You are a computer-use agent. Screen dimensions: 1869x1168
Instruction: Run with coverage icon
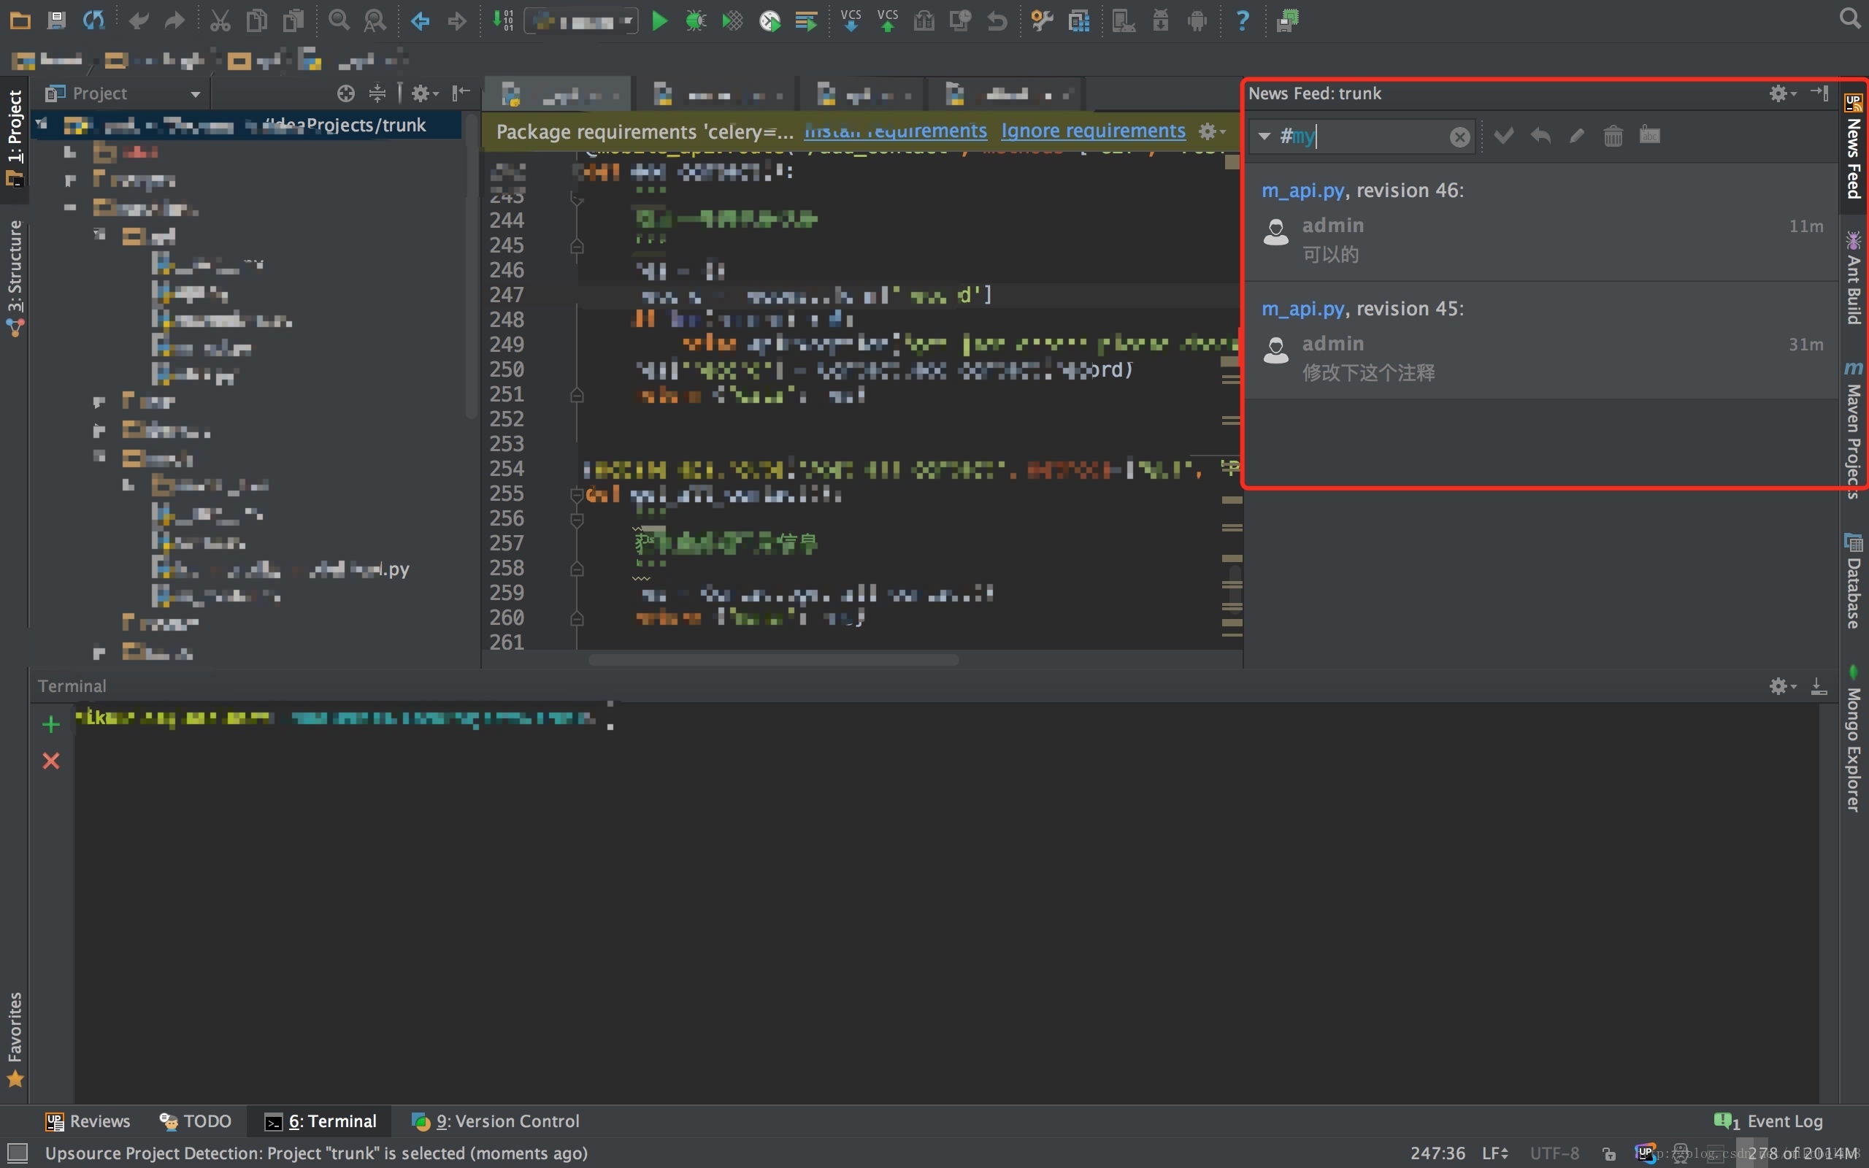point(732,20)
